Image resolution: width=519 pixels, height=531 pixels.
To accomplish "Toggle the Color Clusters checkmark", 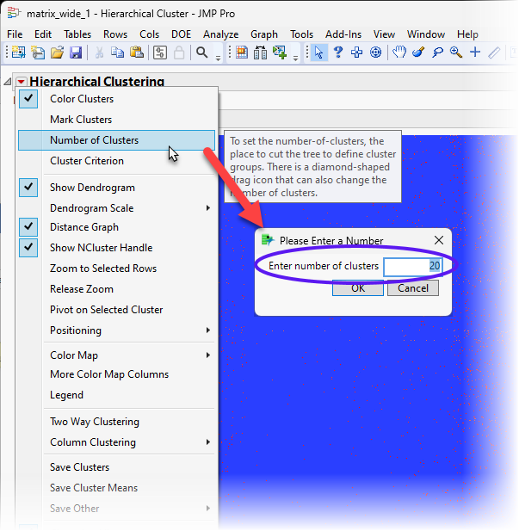I will [28, 99].
